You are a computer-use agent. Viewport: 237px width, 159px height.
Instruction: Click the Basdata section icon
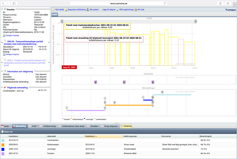5,9
